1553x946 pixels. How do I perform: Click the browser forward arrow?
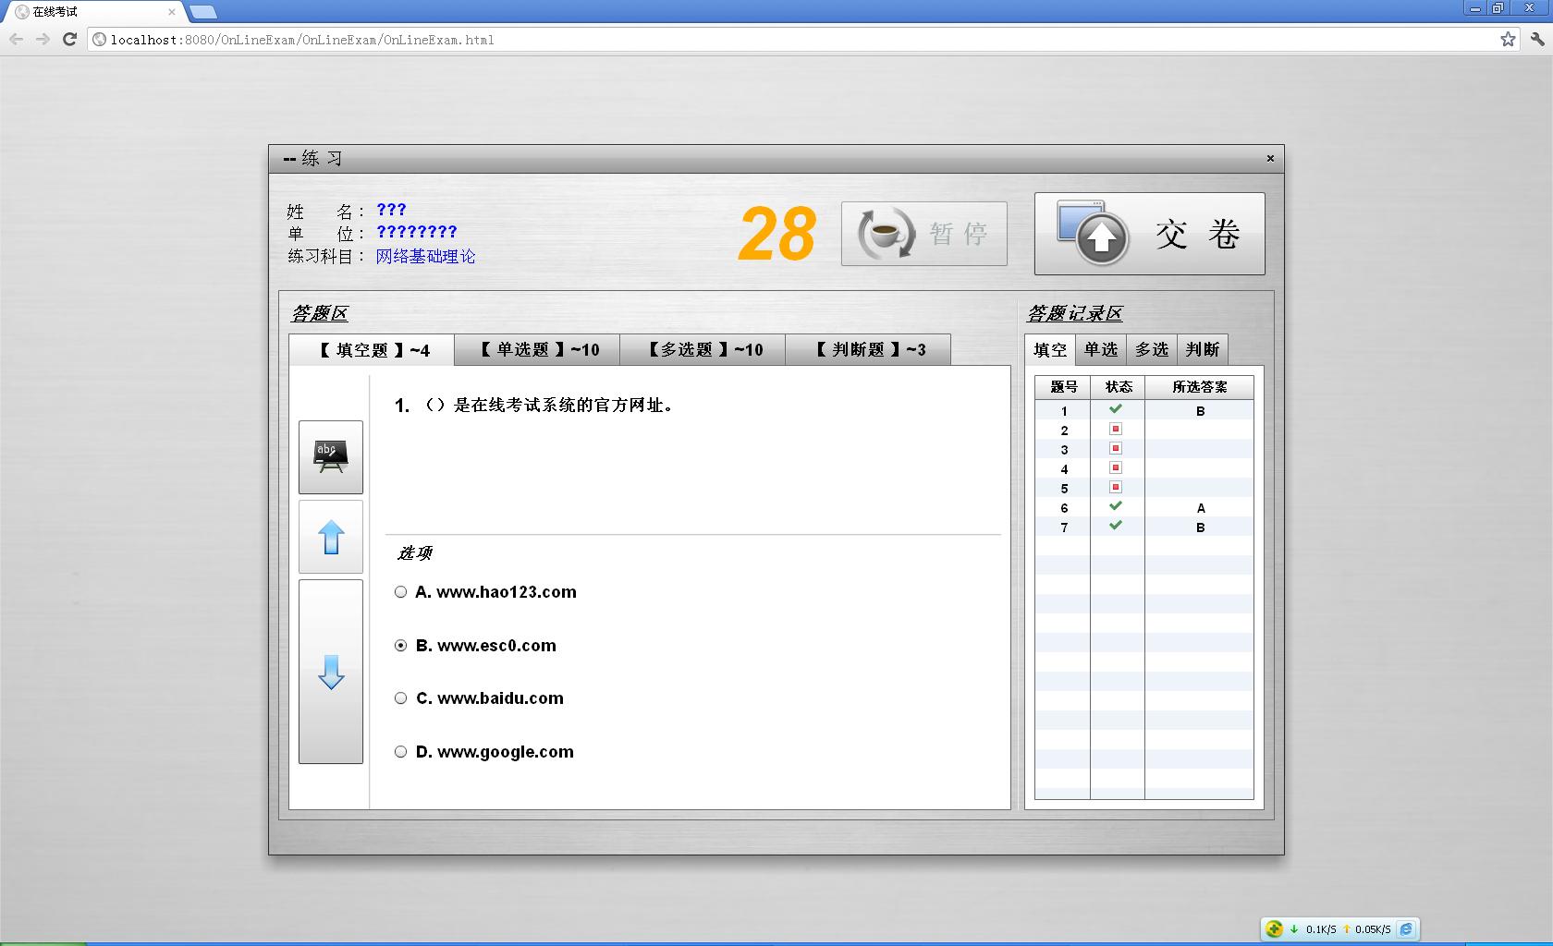pyautogui.click(x=43, y=40)
